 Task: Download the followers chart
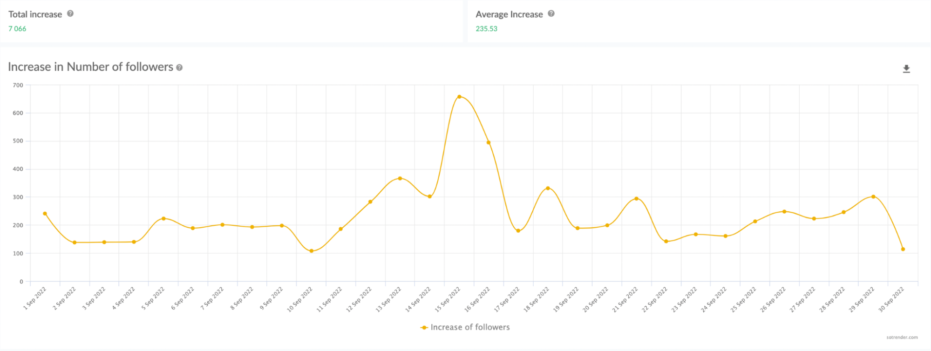click(906, 69)
